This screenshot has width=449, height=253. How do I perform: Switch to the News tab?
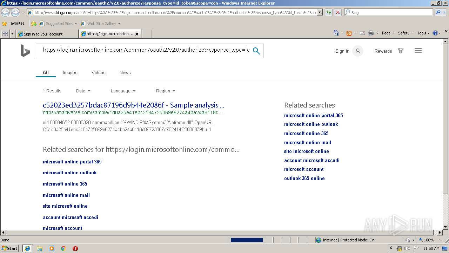[125, 72]
